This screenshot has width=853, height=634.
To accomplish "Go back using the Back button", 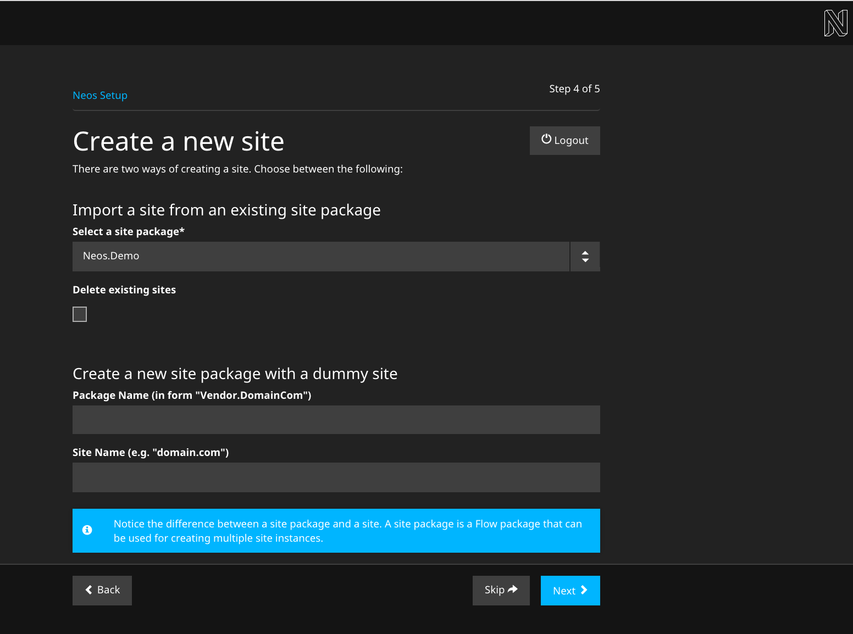I will coord(102,591).
